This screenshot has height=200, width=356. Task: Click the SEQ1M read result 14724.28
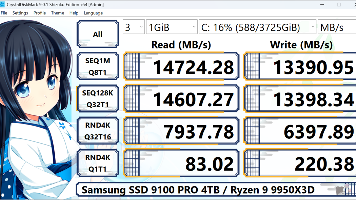click(x=181, y=66)
